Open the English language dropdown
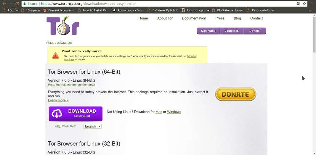This screenshot has width=316, height=155. (92, 126)
